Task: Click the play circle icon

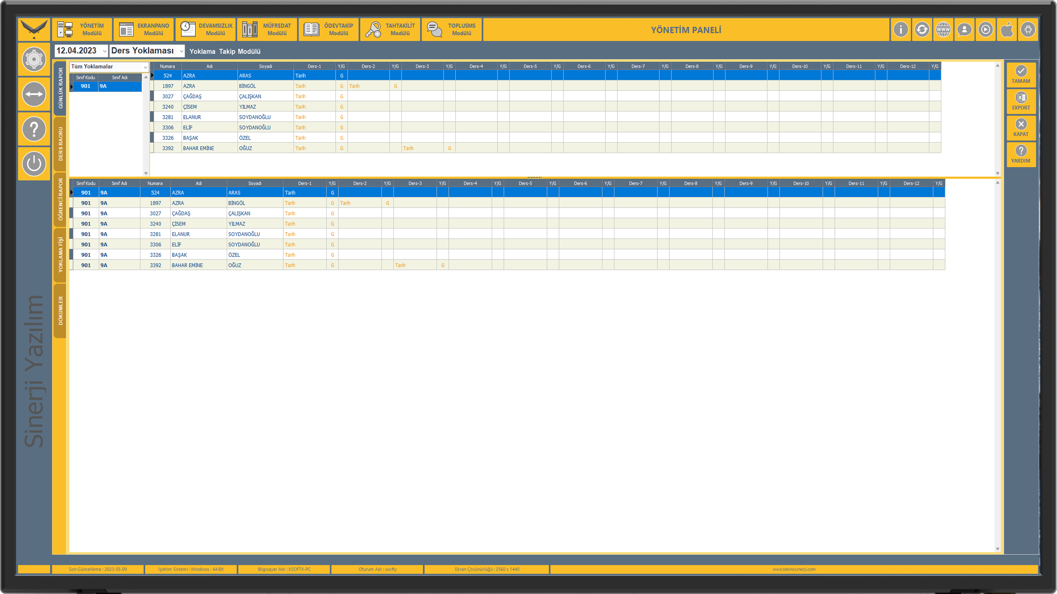Action: [x=985, y=30]
